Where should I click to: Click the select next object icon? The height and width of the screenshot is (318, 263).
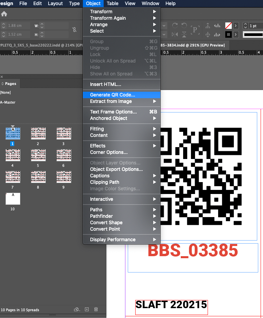(217, 35)
